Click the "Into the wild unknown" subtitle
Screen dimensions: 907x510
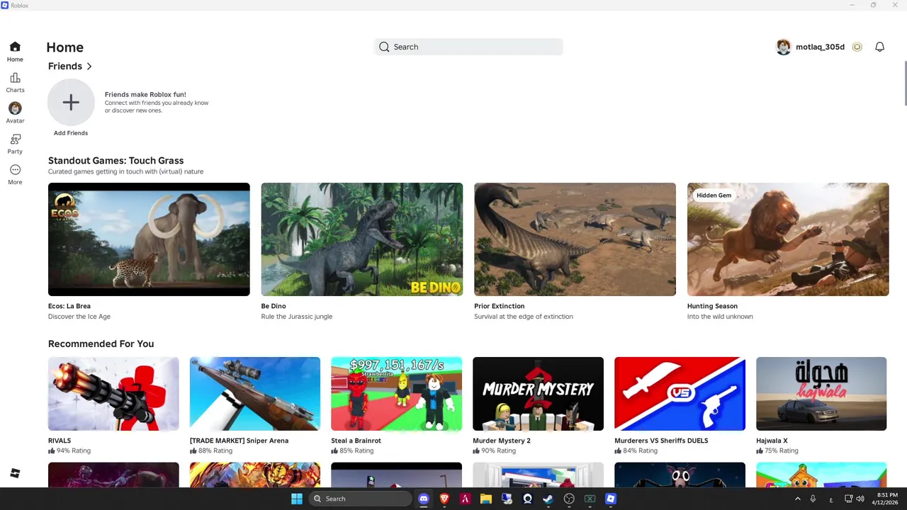720,317
